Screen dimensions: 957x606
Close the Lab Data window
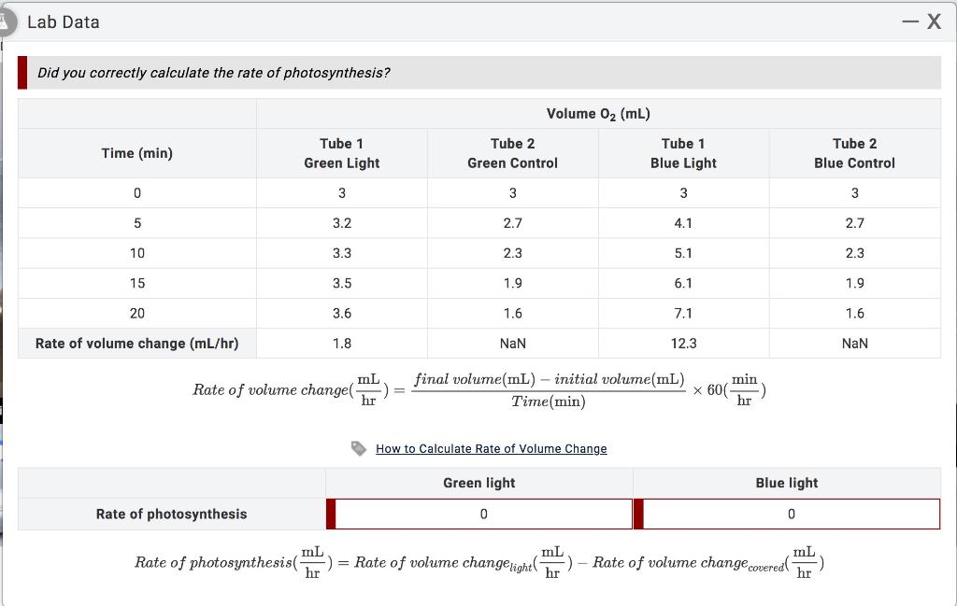933,21
